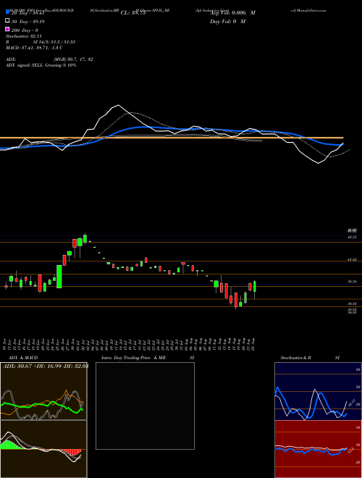The width and height of the screenshot is (362, 478).
Task: Click the horizontal orange line in EMA chart
Action: tap(172, 138)
